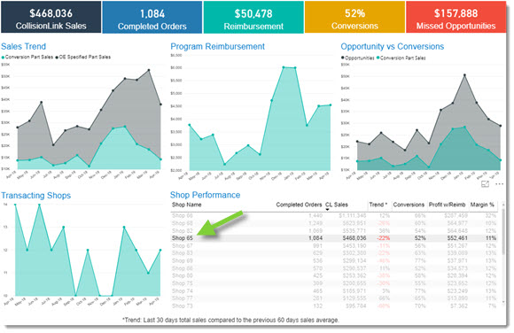
Task: Select the Shop 82 row
Action: pos(334,231)
